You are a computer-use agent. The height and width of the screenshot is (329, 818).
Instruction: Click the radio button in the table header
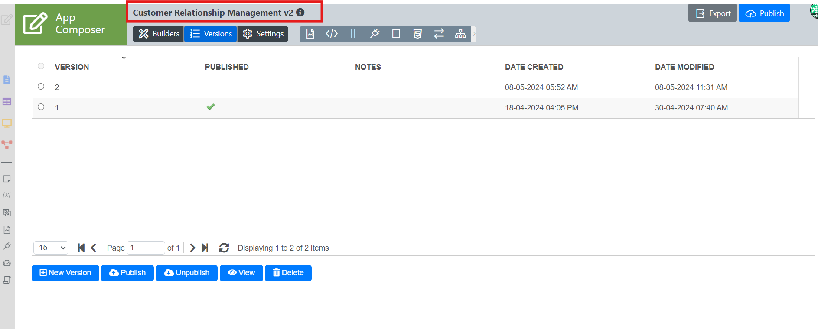tap(41, 66)
